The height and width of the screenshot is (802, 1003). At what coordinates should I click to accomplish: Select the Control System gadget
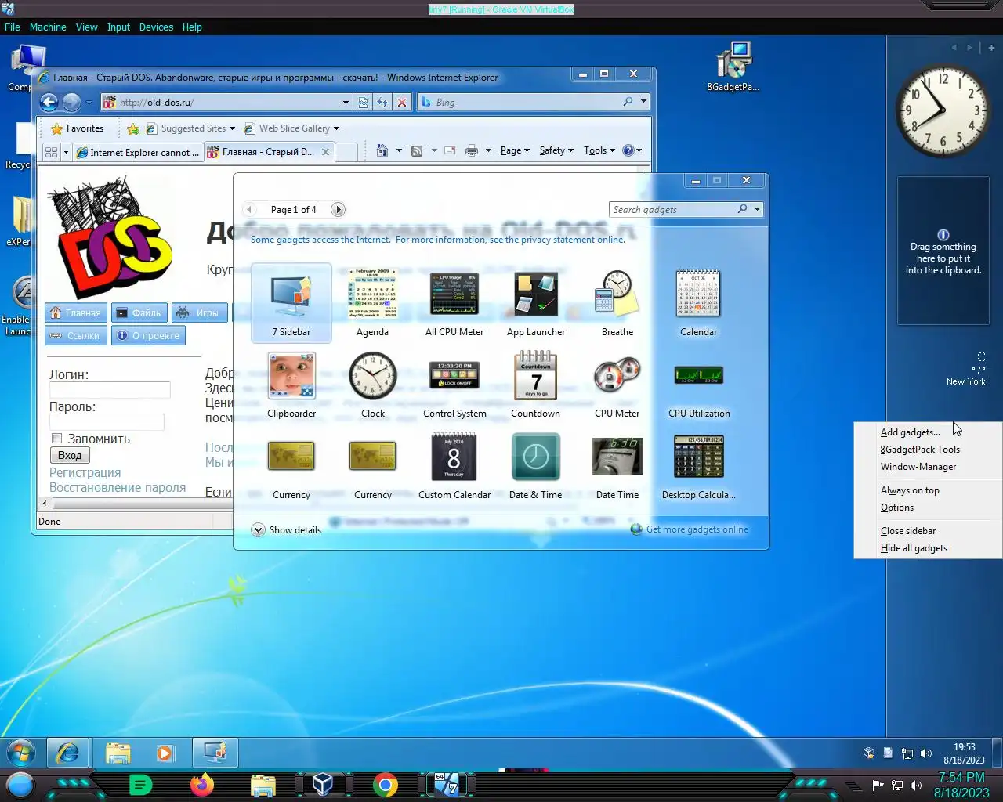coord(454,385)
